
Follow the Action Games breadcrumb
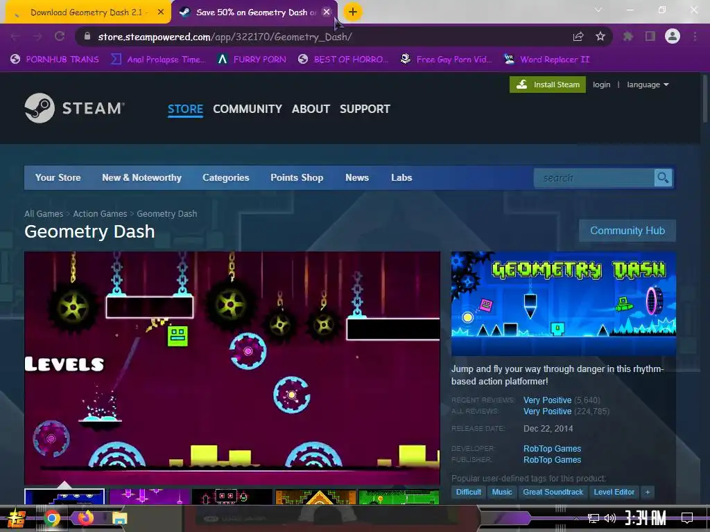point(100,213)
